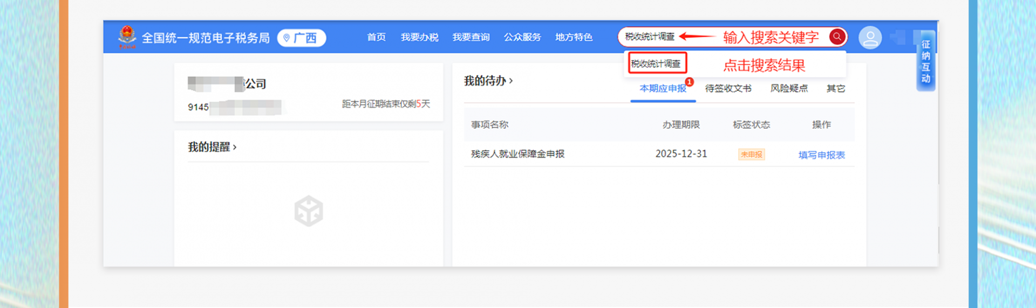Image resolution: width=1036 pixels, height=308 pixels.
Task: Click the 未申报 status tag
Action: click(x=751, y=155)
